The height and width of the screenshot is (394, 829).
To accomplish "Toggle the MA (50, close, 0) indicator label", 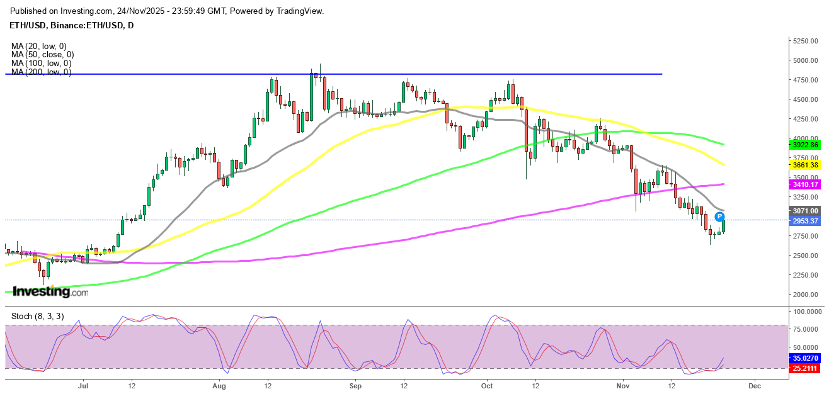I will click(42, 55).
